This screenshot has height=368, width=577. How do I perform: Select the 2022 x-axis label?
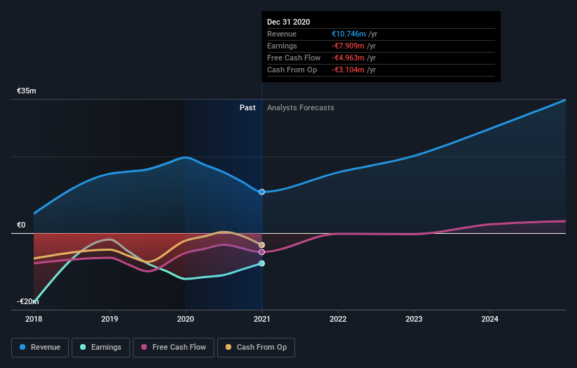click(338, 319)
